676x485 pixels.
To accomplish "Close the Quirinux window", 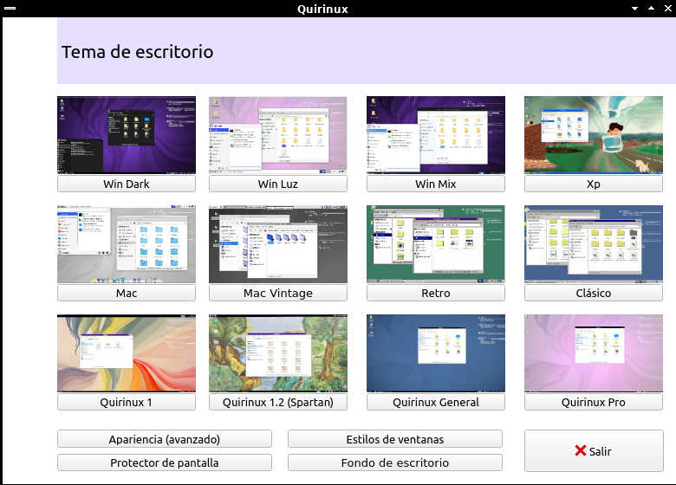I will coord(668,8).
